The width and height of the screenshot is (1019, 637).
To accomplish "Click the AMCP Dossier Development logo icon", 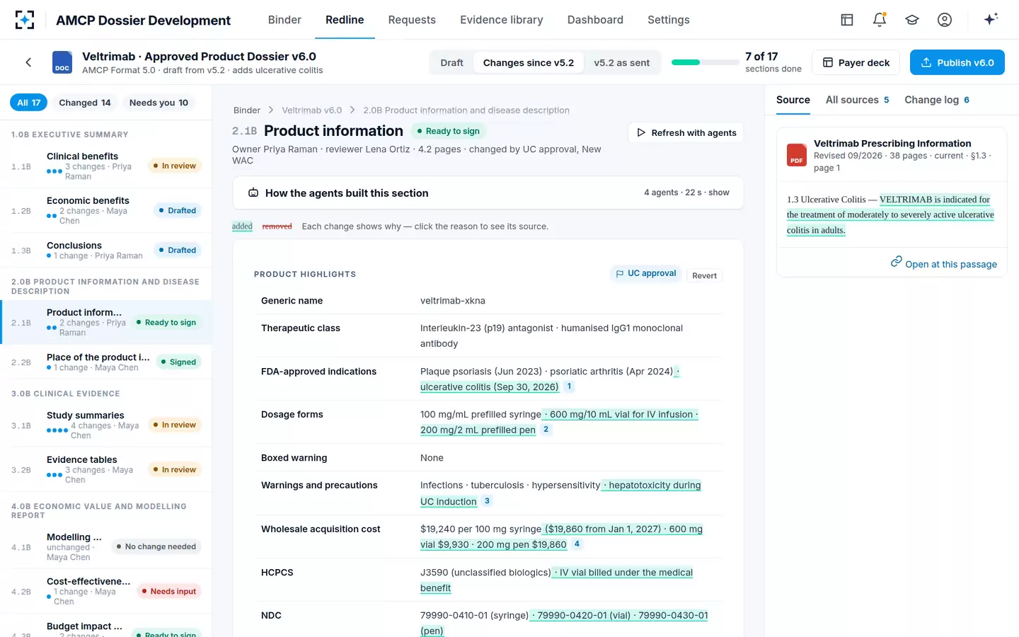I will pyautogui.click(x=25, y=20).
